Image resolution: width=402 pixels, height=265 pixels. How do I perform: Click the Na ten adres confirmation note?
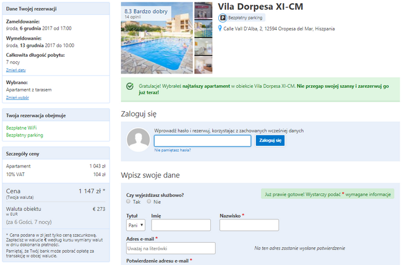(300, 248)
